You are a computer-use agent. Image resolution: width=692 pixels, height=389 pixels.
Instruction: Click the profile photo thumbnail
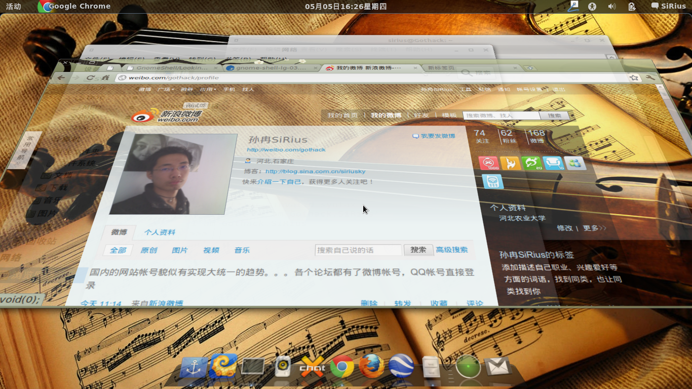click(x=174, y=174)
